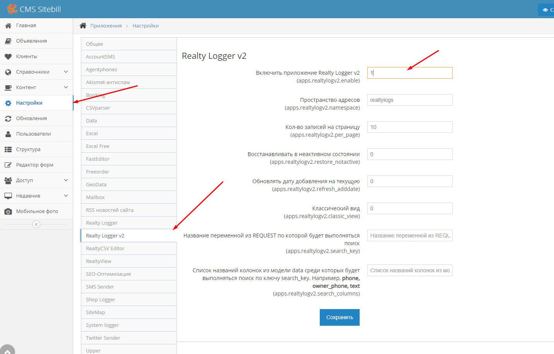Open the SMS Sender tab
This screenshot has height=354, width=554.
129,287
